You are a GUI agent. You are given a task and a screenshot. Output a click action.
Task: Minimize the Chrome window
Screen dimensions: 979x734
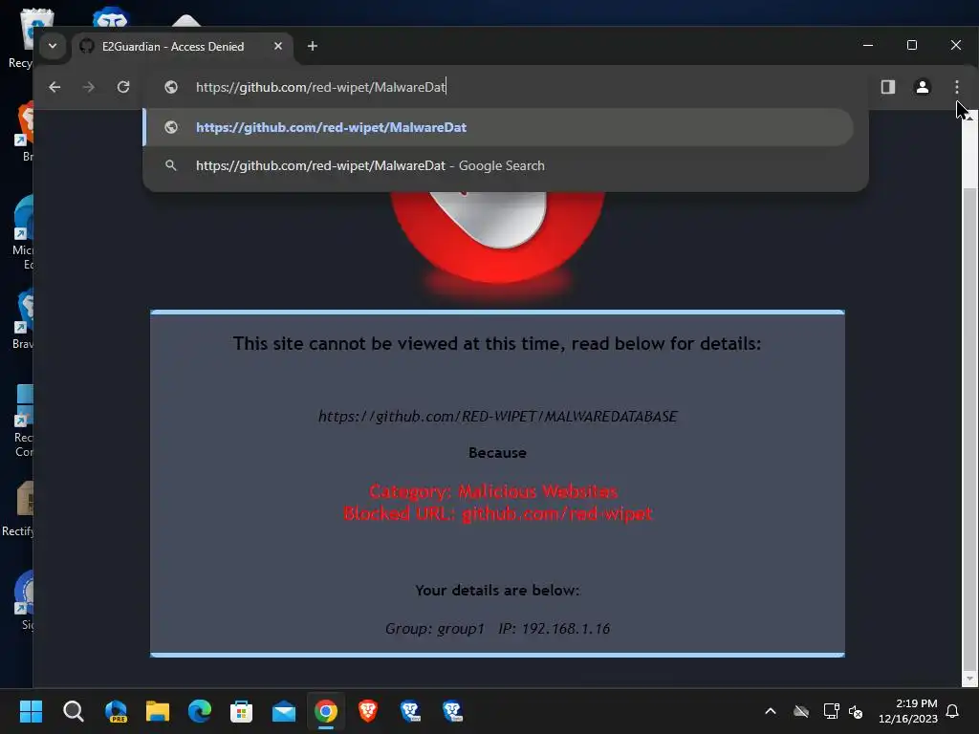(868, 45)
